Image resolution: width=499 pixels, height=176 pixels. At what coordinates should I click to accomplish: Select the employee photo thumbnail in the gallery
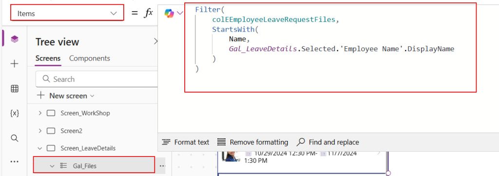click(231, 156)
